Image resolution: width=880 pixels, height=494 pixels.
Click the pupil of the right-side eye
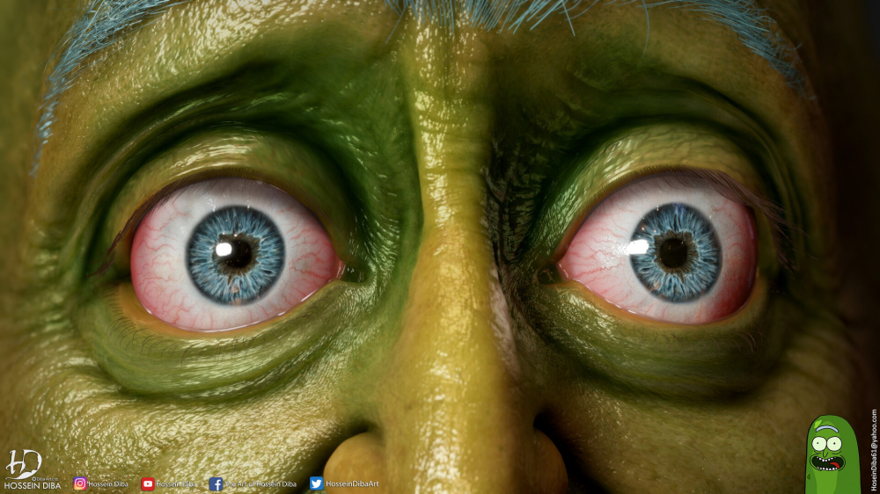coord(674,253)
